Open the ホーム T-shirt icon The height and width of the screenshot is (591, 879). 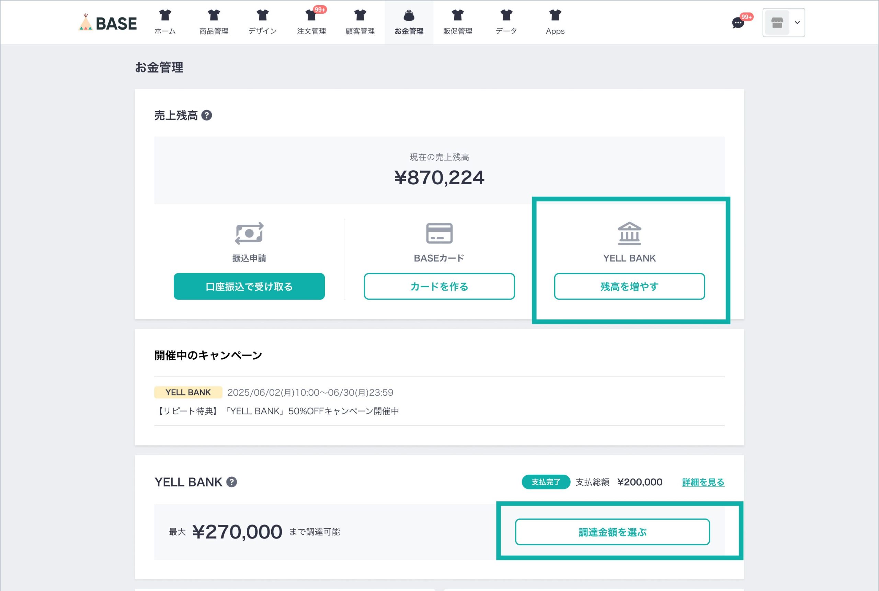click(165, 15)
